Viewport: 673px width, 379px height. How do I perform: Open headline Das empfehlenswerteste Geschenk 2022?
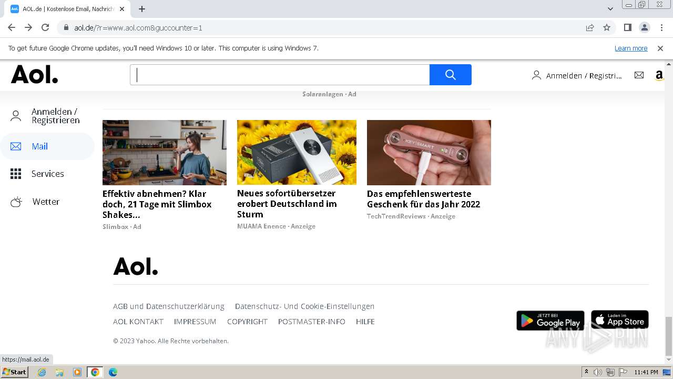[x=423, y=199]
